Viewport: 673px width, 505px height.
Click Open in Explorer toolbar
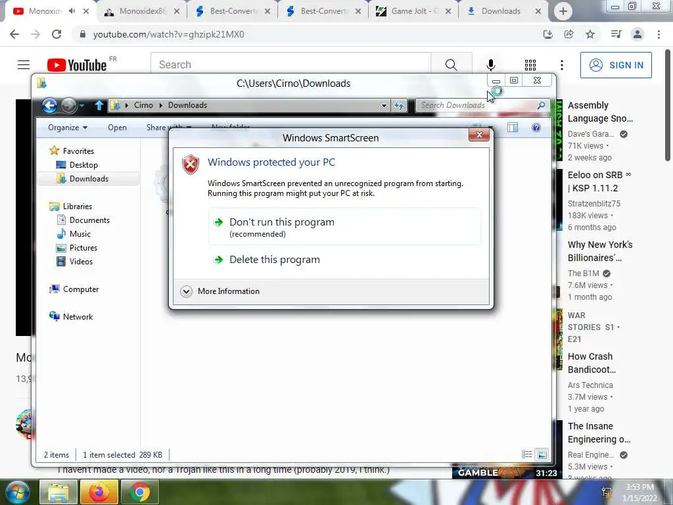pyautogui.click(x=117, y=128)
